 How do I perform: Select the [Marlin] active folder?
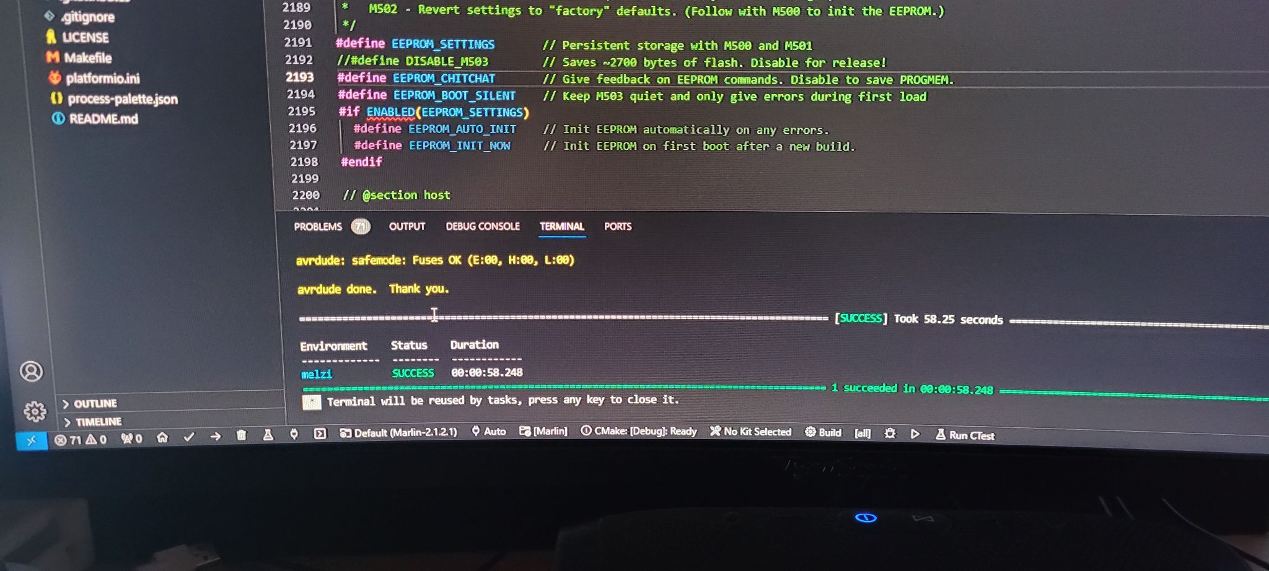tap(543, 431)
